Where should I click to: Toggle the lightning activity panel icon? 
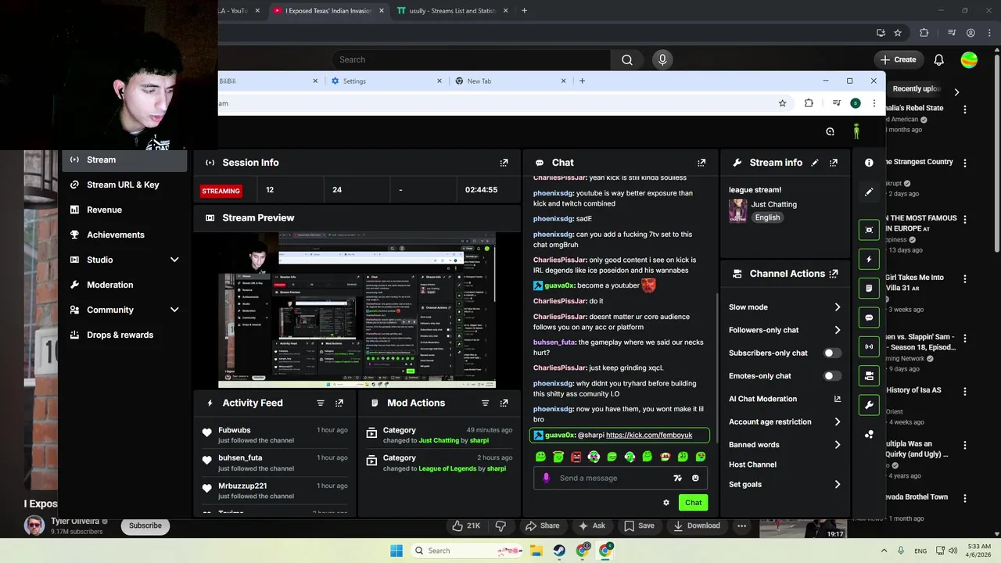(869, 259)
